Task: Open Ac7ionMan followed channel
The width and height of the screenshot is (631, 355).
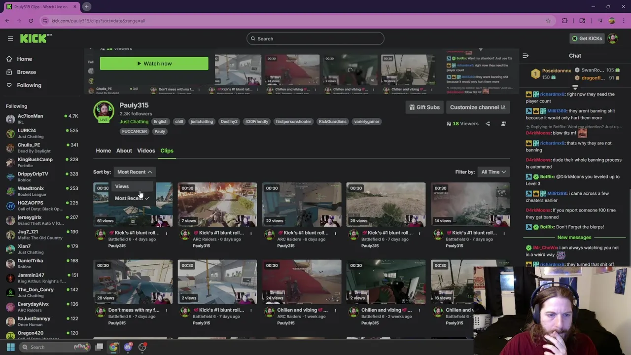Action: click(x=42, y=119)
